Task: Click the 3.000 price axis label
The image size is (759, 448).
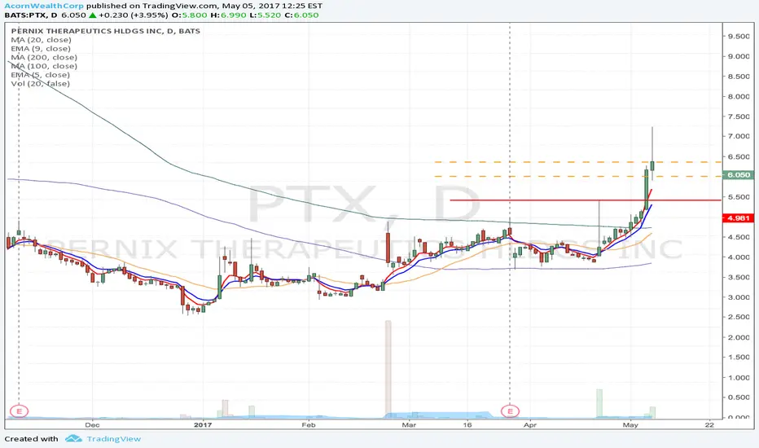Action: point(739,297)
